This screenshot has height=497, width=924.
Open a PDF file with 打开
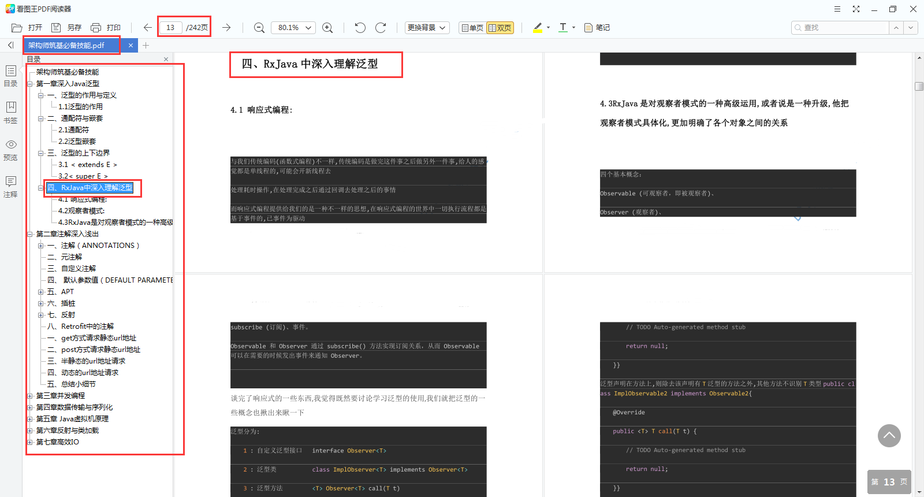click(x=27, y=28)
